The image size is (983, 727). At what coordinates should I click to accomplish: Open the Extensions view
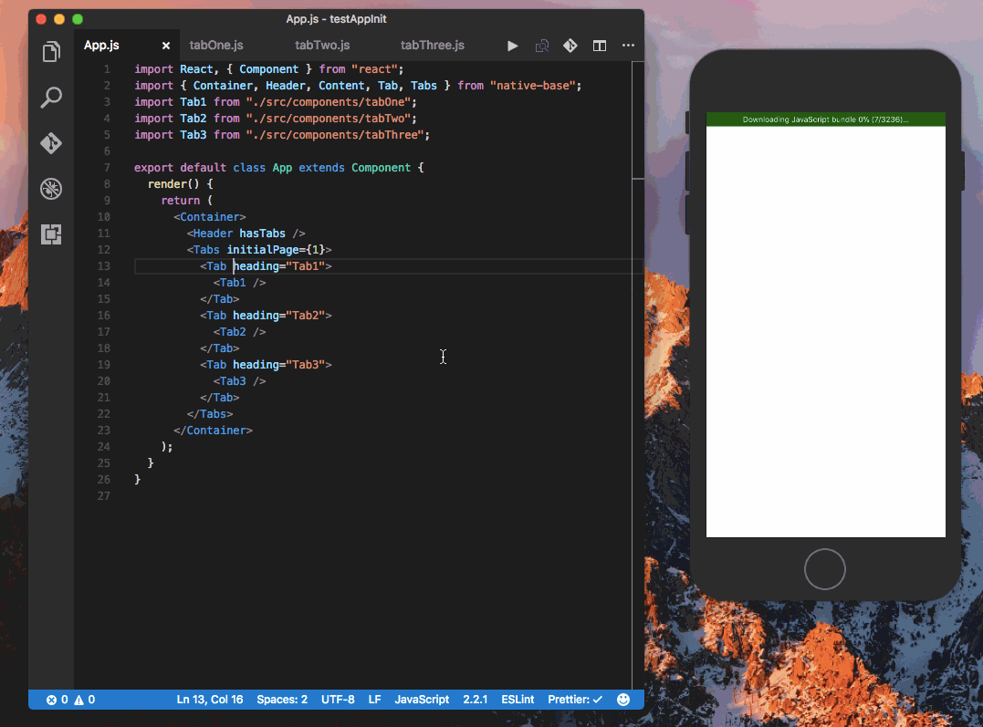point(50,234)
